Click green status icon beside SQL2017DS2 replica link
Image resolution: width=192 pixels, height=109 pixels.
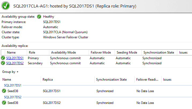3,63
